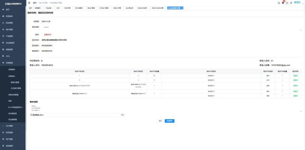Viewport: 305px width, 150px height.
Task: Click the file name 测试角色.docx
Action: coord(38,115)
